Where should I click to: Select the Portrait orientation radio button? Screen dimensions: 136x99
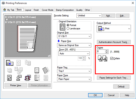(x=68, y=25)
